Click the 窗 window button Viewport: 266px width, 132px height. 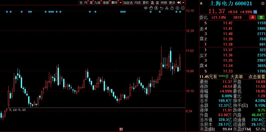157,3
